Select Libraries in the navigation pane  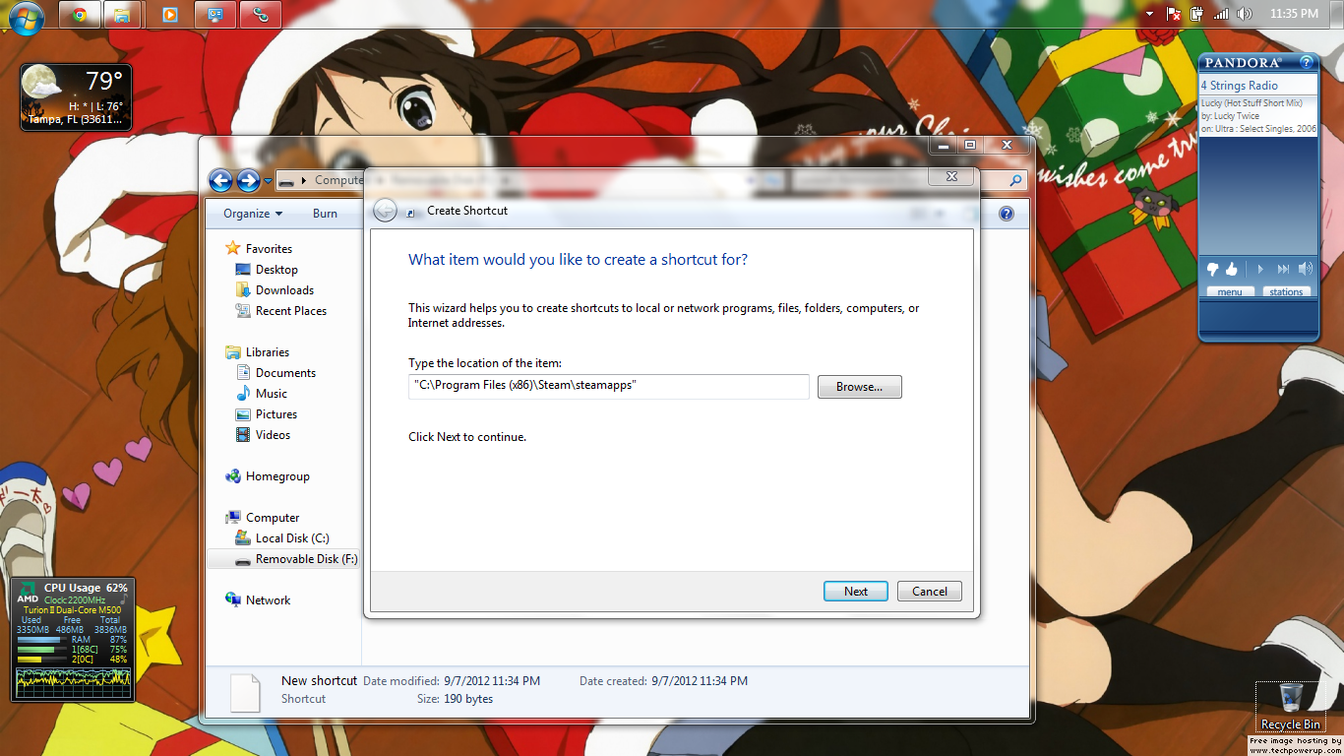click(267, 352)
